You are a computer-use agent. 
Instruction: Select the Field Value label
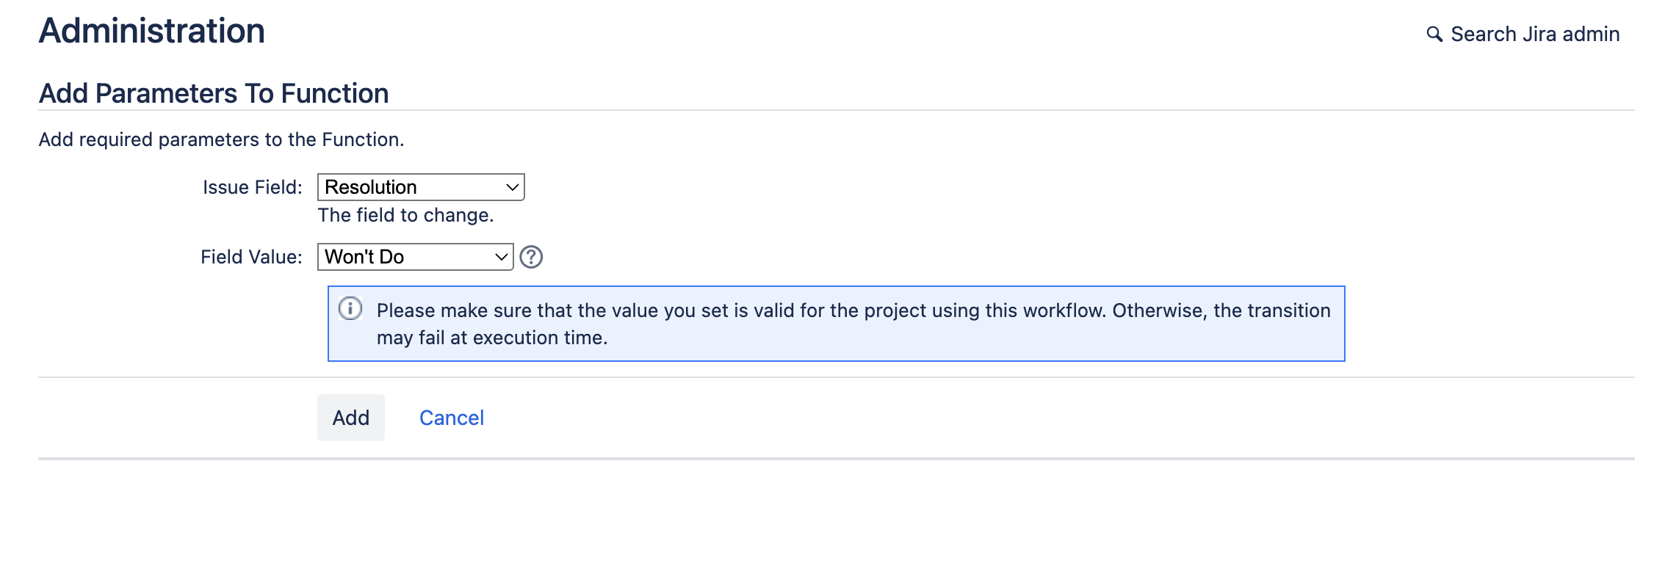coord(252,256)
